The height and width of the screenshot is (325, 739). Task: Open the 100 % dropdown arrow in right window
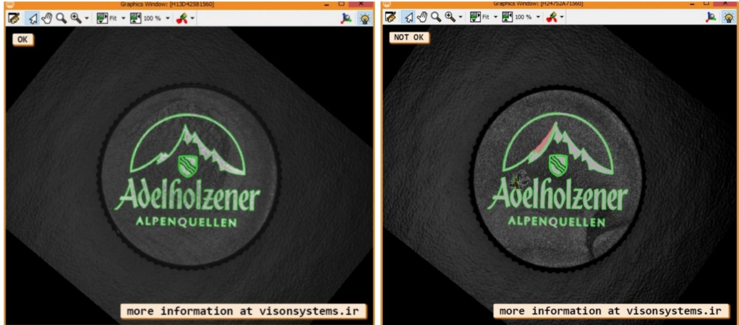tap(538, 17)
